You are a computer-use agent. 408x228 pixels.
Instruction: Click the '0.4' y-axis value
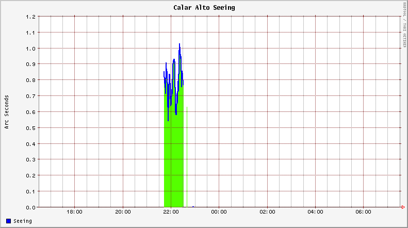pyautogui.click(x=30, y=144)
